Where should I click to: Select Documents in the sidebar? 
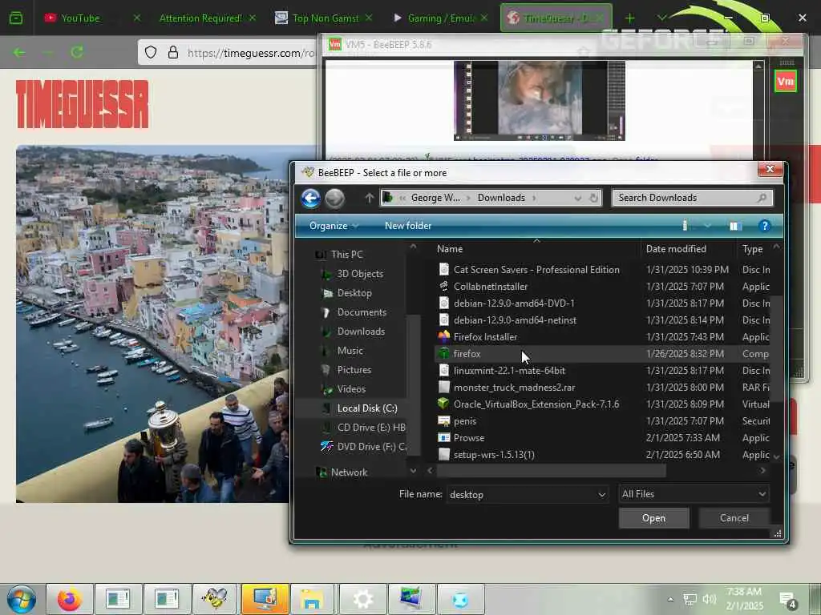point(362,312)
